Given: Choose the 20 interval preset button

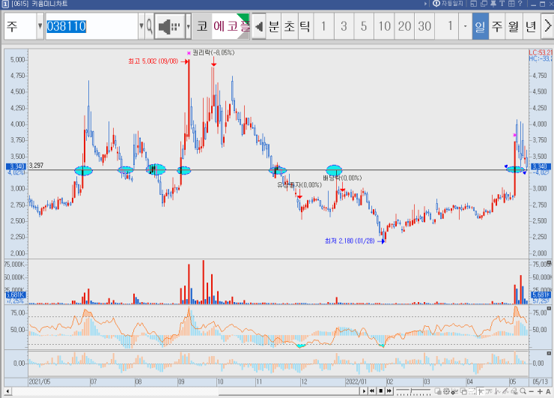Looking at the screenshot, I should tap(404, 26).
